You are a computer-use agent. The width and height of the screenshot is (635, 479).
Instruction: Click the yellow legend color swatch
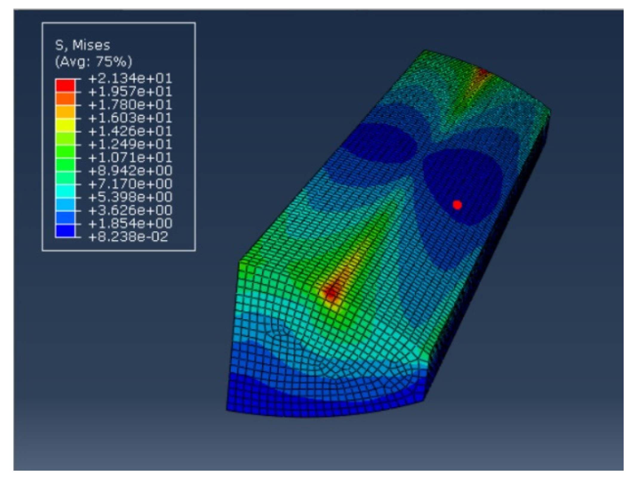[x=65, y=125]
